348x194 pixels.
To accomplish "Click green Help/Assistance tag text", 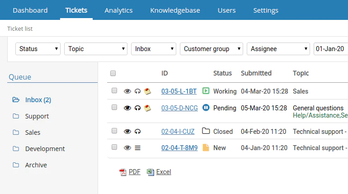I will point(320,115).
